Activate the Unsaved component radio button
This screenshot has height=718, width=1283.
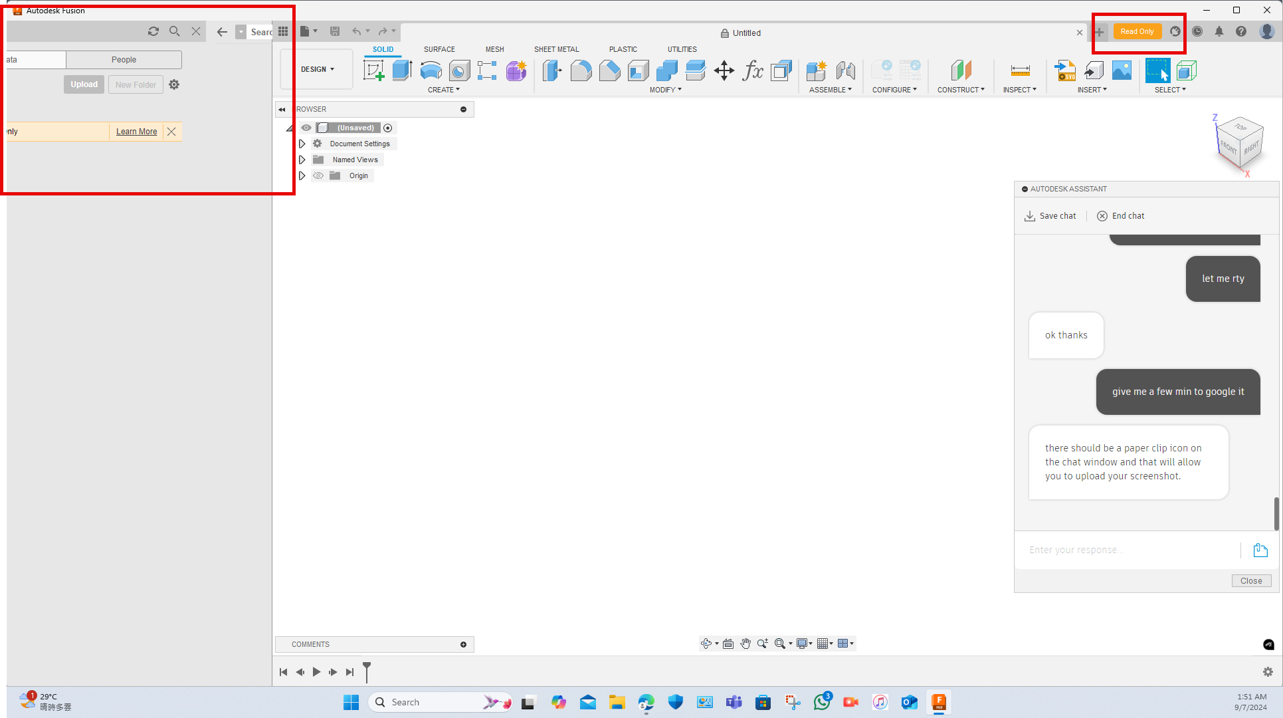pos(388,128)
